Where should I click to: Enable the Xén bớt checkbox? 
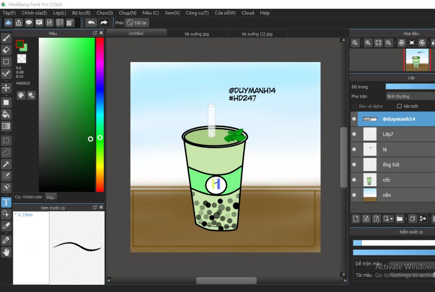pos(399,106)
